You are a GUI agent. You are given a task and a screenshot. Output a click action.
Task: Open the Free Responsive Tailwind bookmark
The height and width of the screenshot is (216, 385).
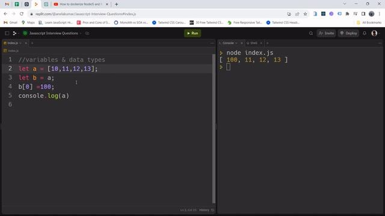coord(245,23)
